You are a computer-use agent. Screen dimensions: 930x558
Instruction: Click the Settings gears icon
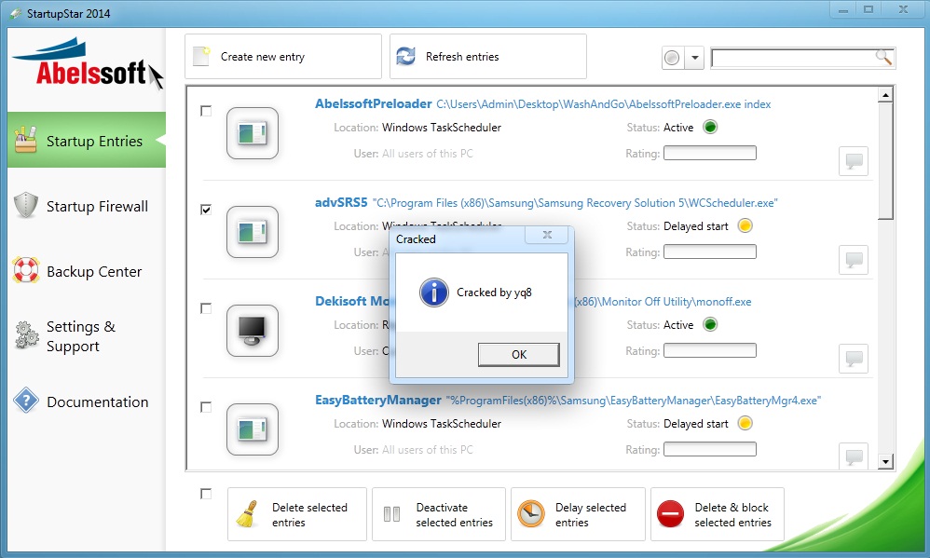27,335
